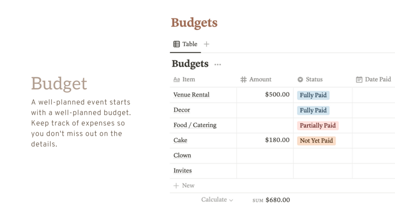Change the Partially Paid status tag

tap(318, 126)
